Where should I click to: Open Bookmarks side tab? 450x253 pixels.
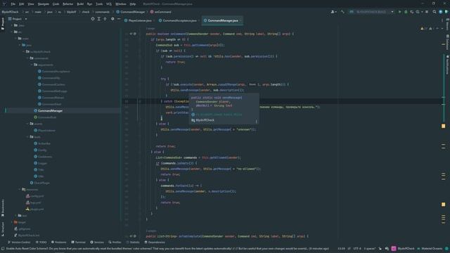(3, 208)
